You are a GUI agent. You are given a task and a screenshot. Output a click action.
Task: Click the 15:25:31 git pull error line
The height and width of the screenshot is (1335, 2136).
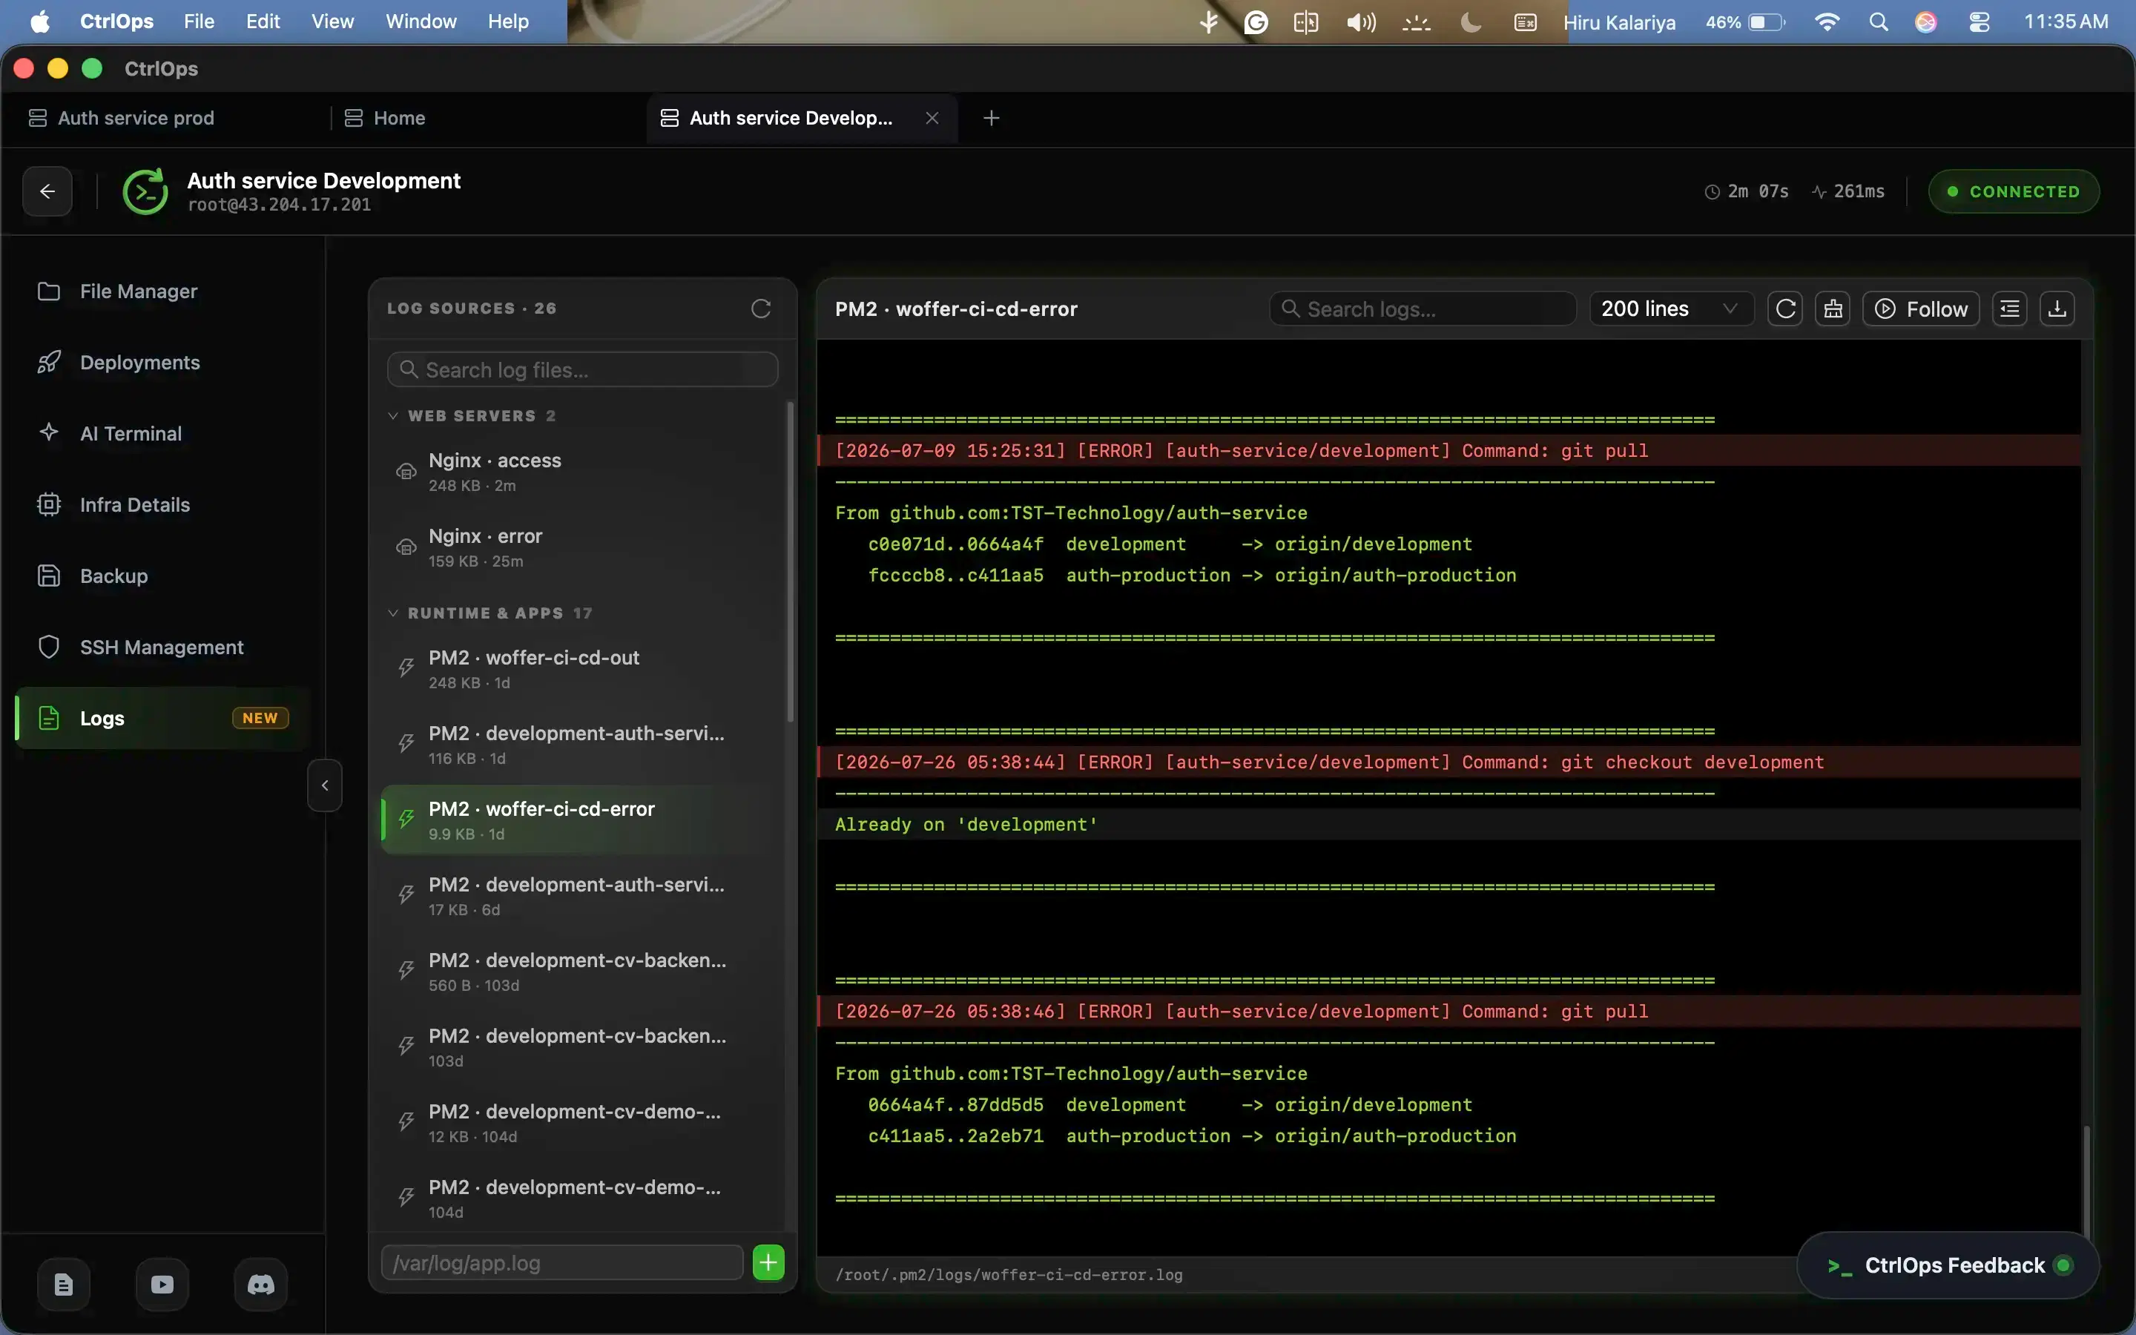pos(1449,450)
